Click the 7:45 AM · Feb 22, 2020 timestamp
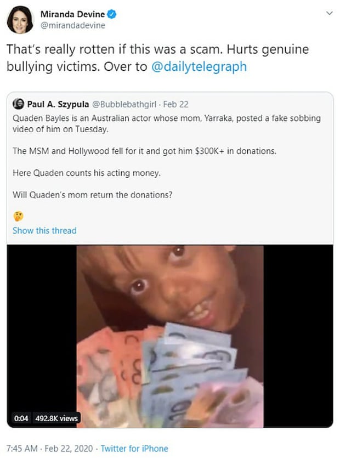The width and height of the screenshot is (340, 459). pos(49,449)
